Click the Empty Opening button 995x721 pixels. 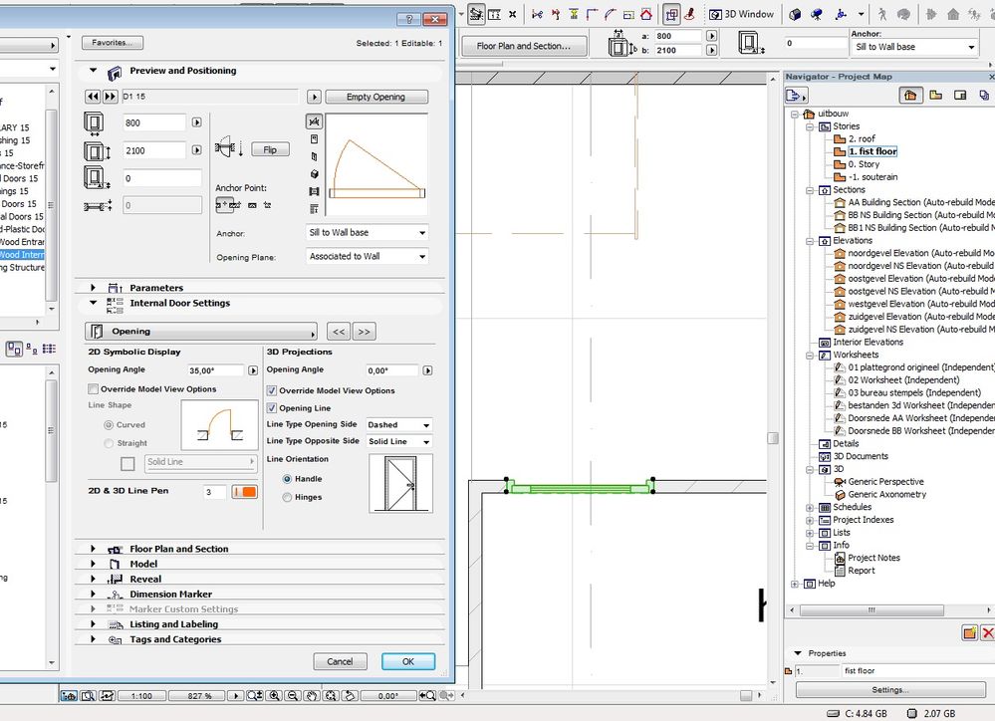[374, 97]
